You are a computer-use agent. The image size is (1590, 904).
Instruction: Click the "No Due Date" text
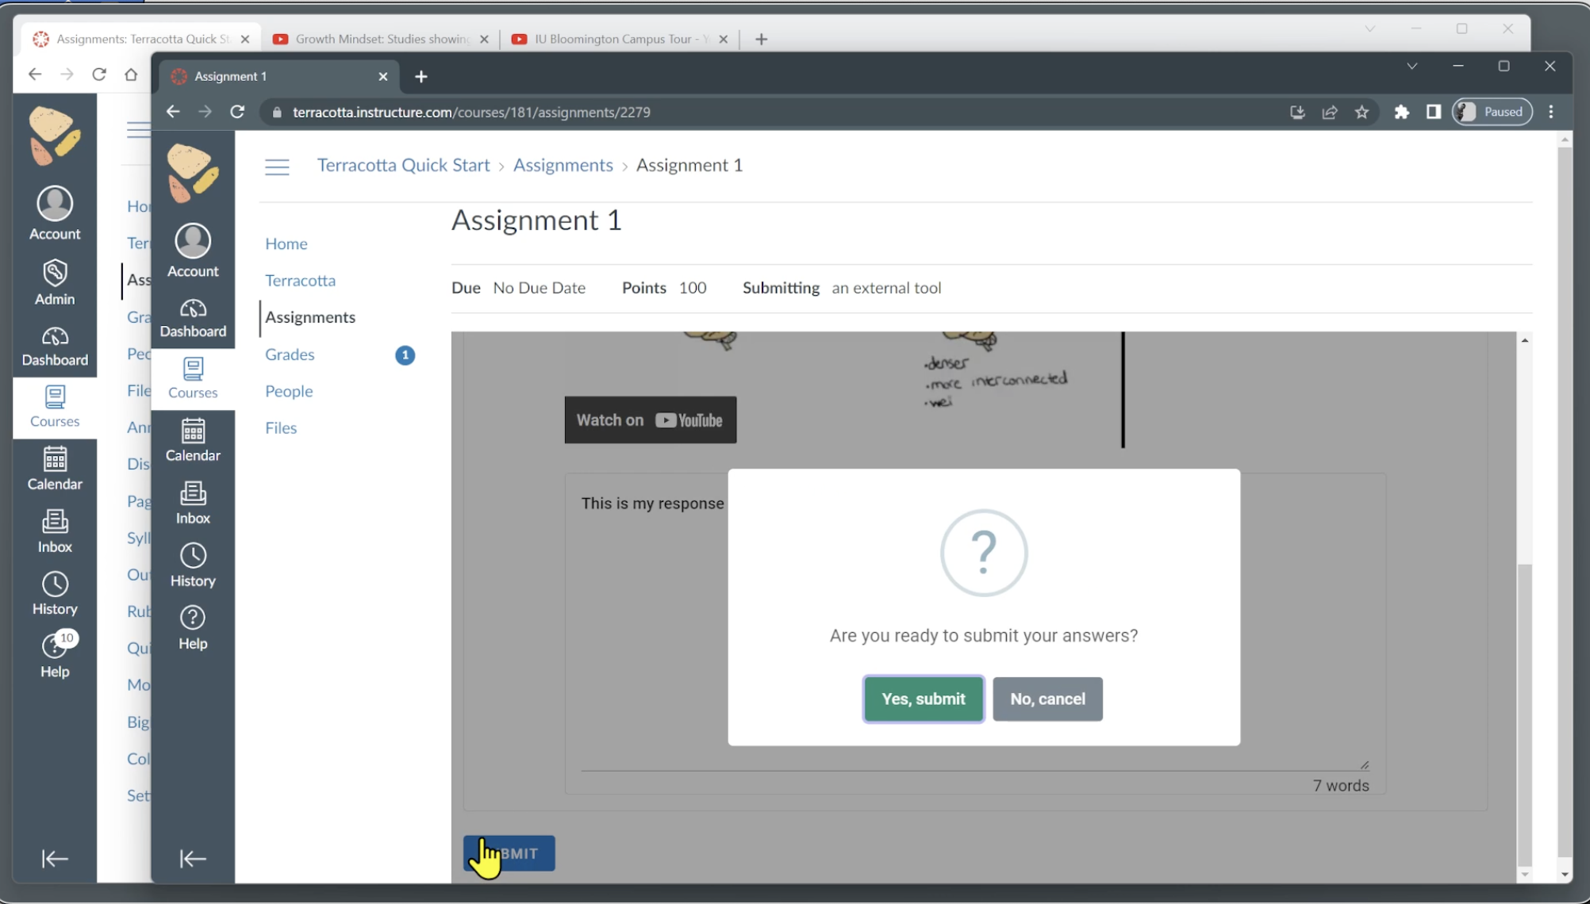click(x=539, y=288)
